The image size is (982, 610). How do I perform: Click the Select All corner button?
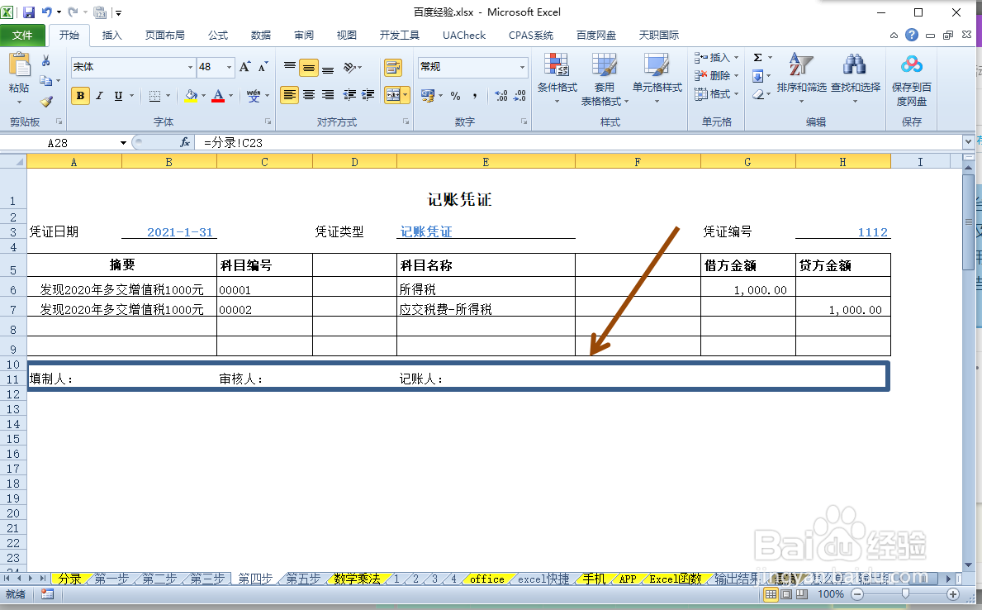pyautogui.click(x=13, y=162)
